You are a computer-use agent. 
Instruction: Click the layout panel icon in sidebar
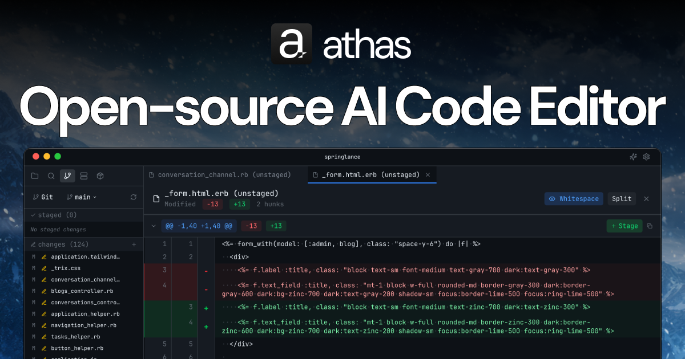[x=83, y=176]
